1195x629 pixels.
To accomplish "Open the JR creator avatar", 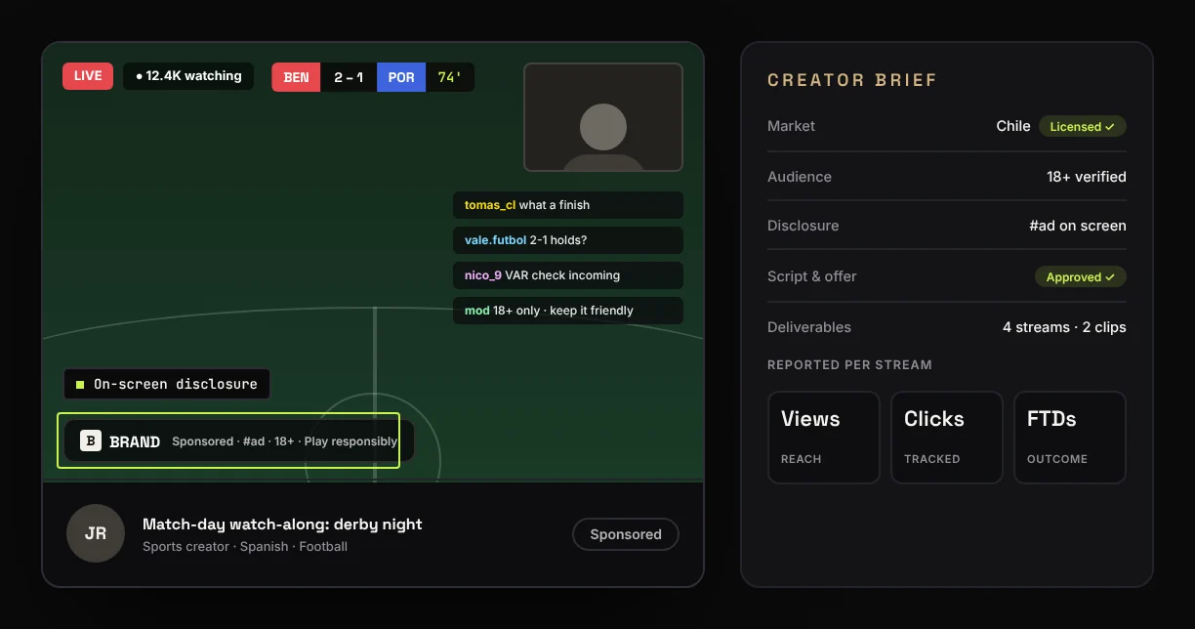I will point(96,534).
